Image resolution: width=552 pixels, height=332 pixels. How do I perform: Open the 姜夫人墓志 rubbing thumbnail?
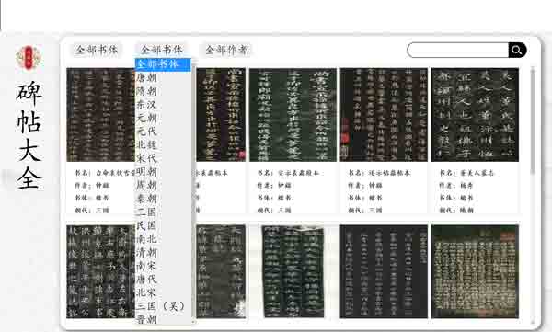click(475, 115)
